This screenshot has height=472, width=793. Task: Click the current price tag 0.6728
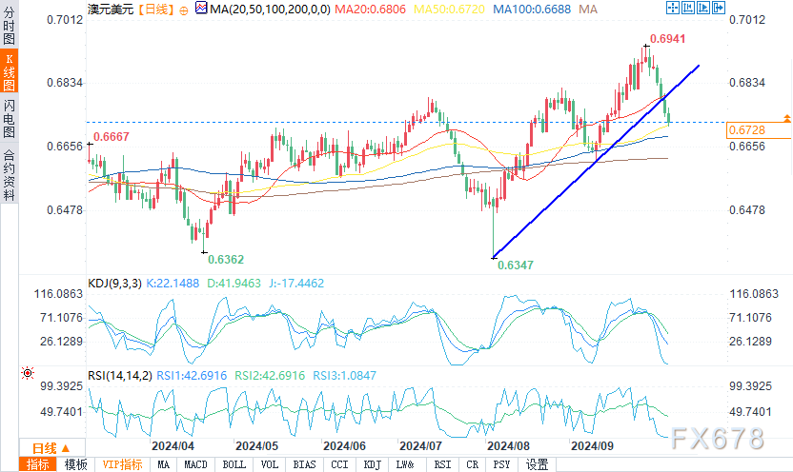(758, 130)
